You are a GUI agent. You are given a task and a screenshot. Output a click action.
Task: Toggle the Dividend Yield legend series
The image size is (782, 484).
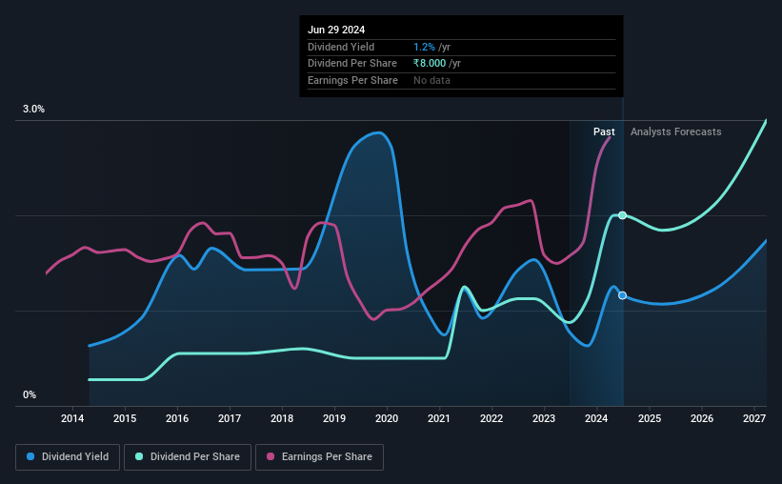coord(68,456)
